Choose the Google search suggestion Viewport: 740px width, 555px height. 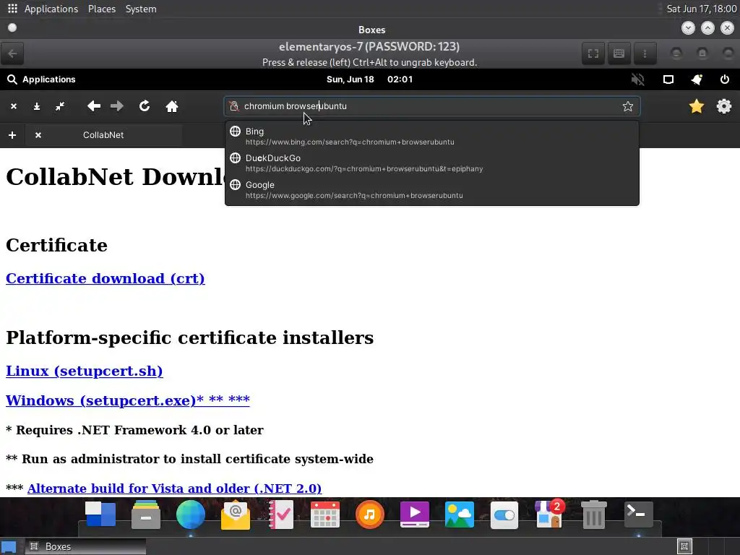(432, 190)
